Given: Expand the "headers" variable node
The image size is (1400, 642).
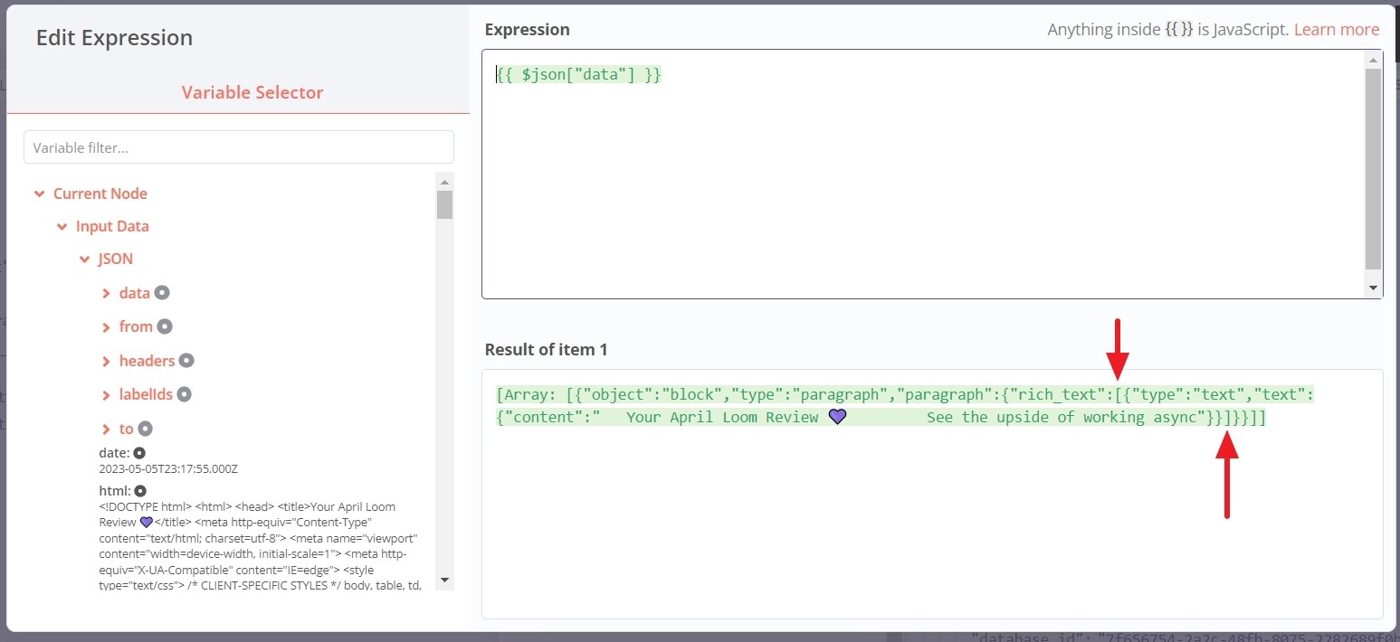Looking at the screenshot, I should click(105, 360).
